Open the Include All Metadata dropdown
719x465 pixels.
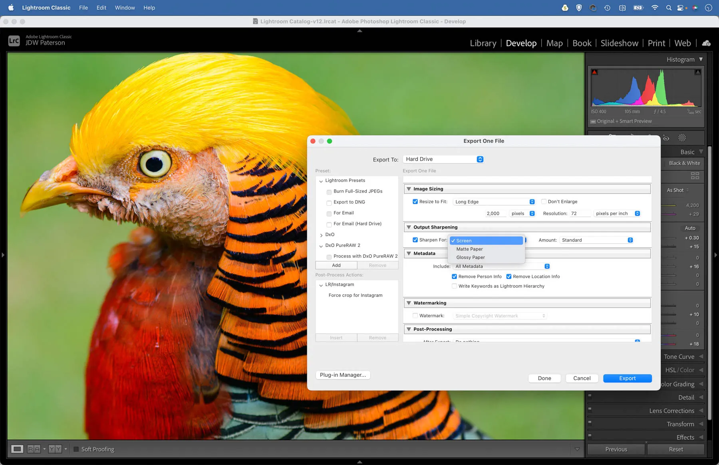pos(502,266)
